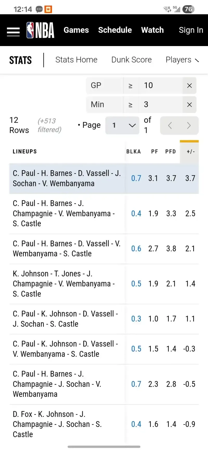Go to Watch section
Image resolution: width=208 pixels, height=451 pixels.
click(x=152, y=30)
